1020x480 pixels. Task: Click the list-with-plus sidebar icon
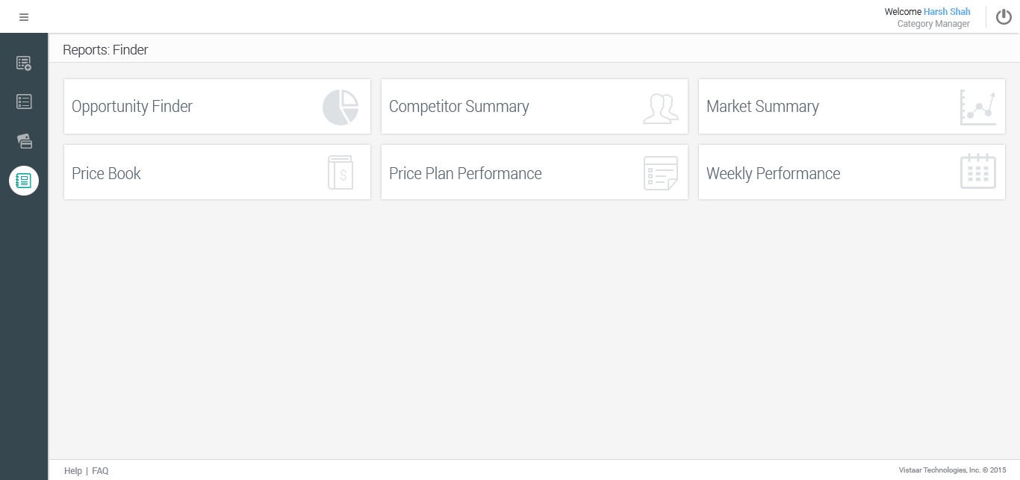coord(24,63)
